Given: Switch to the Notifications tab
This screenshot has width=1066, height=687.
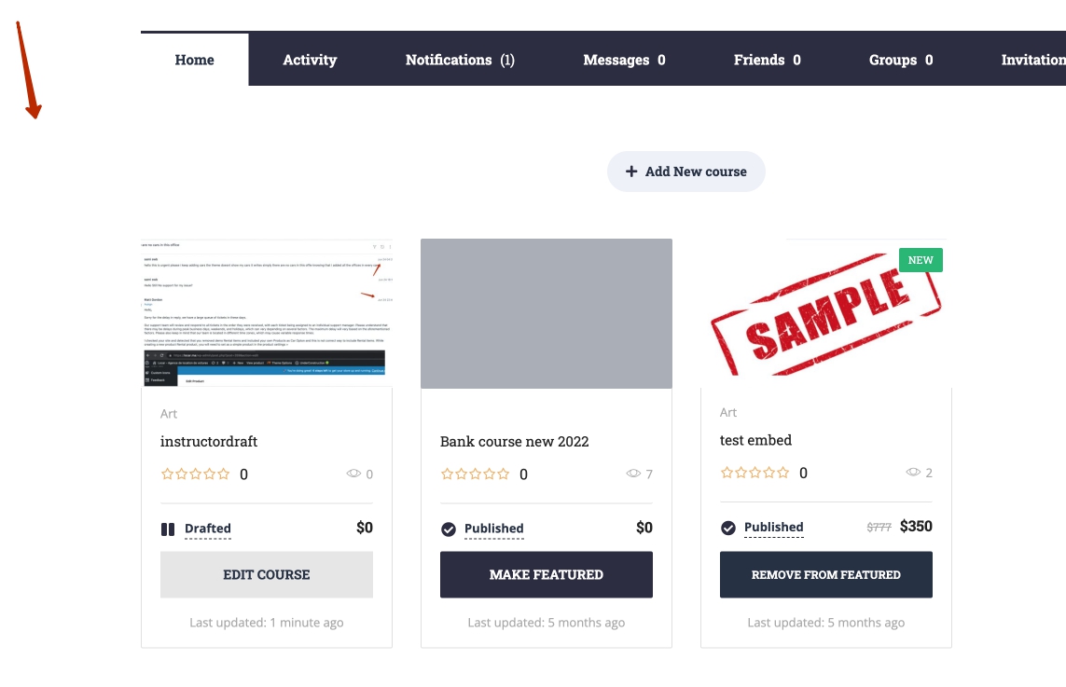Looking at the screenshot, I should pyautogui.click(x=460, y=60).
